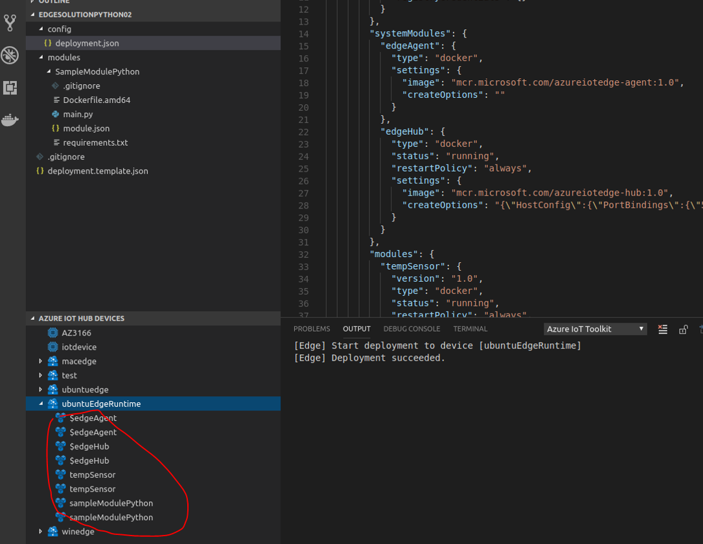
Task: Click the "tempSensor" key in editor
Action: click(x=413, y=267)
